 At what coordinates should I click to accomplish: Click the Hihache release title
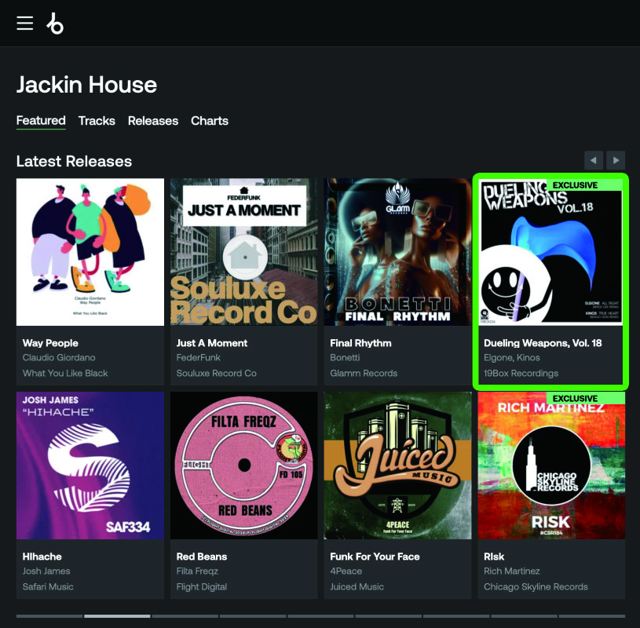42,557
